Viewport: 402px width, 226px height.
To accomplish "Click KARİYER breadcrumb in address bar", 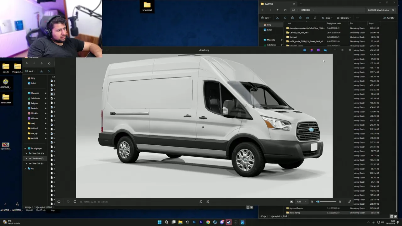I will point(306,10).
